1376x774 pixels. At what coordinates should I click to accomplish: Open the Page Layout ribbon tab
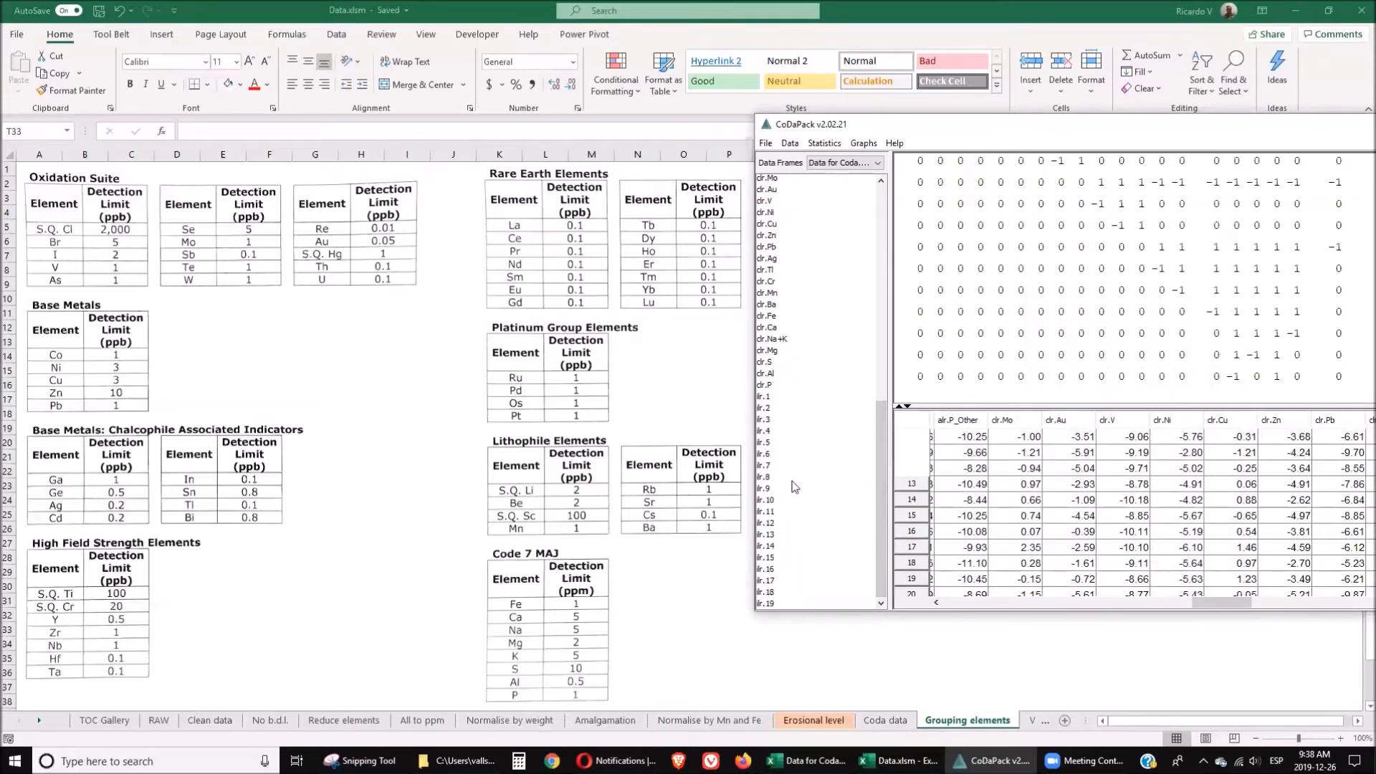tap(221, 34)
